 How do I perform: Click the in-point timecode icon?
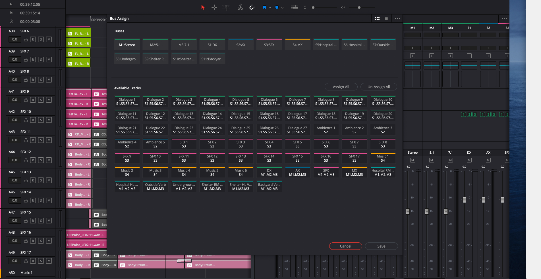click(x=11, y=4)
